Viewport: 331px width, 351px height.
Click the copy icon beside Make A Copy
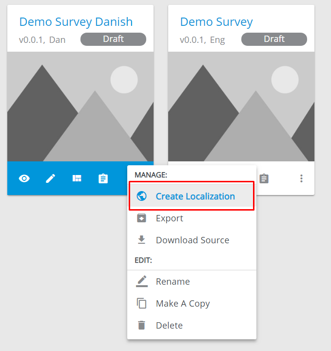click(x=142, y=303)
